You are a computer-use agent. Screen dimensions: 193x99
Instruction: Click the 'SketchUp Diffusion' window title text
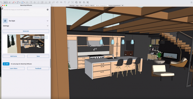coord(26,5)
